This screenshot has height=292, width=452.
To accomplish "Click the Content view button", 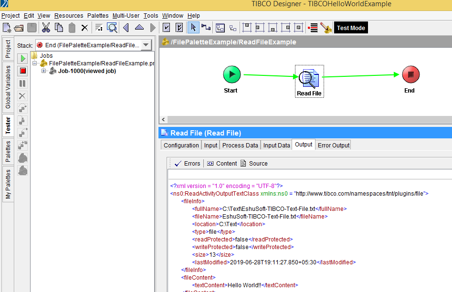I will tap(222, 164).
